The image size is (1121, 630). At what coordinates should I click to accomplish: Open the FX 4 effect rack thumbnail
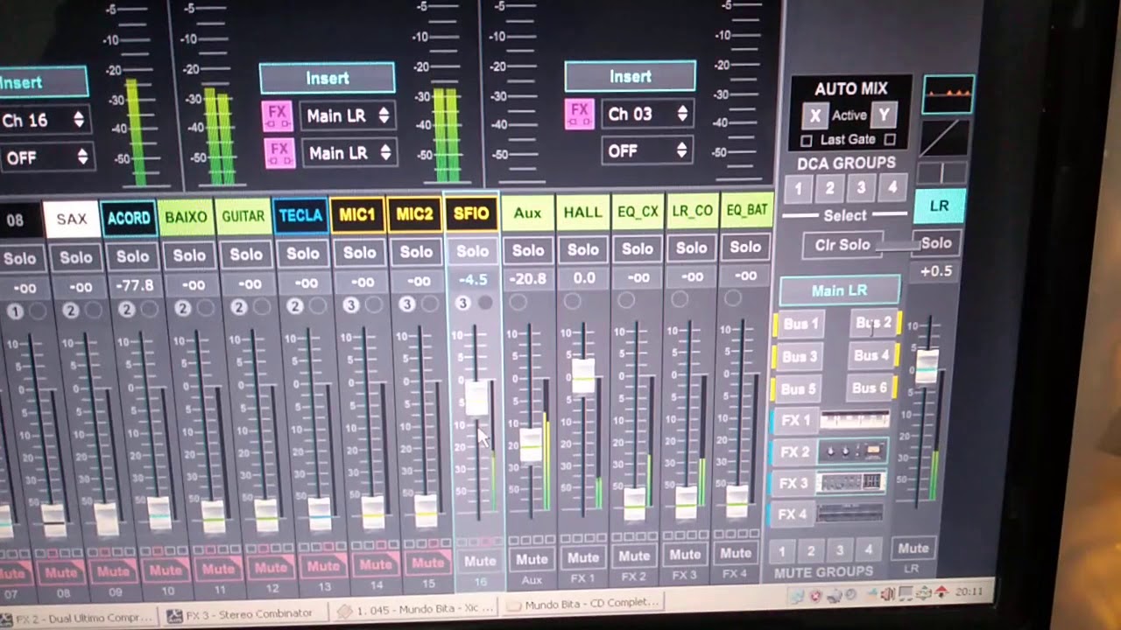tap(850, 514)
